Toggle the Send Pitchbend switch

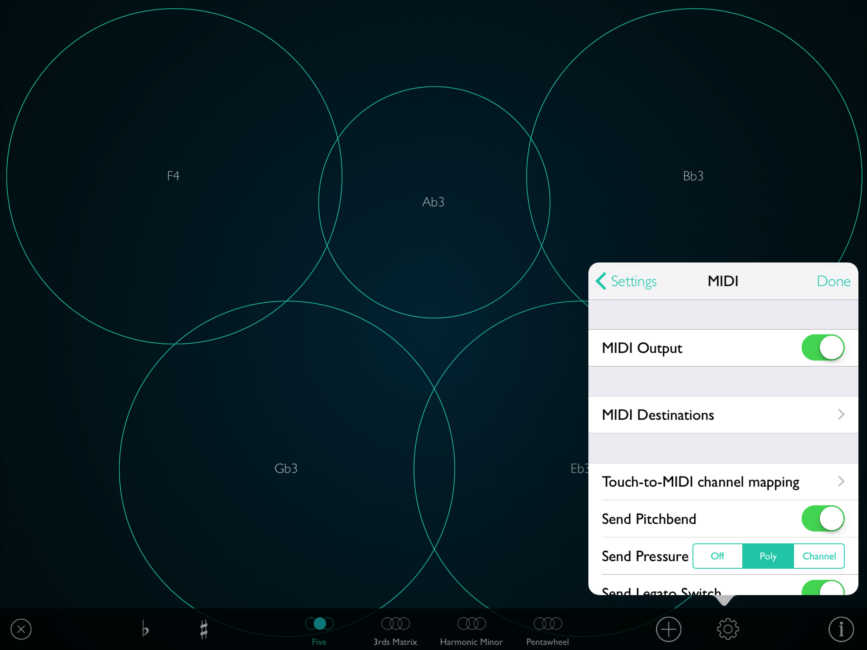click(823, 518)
